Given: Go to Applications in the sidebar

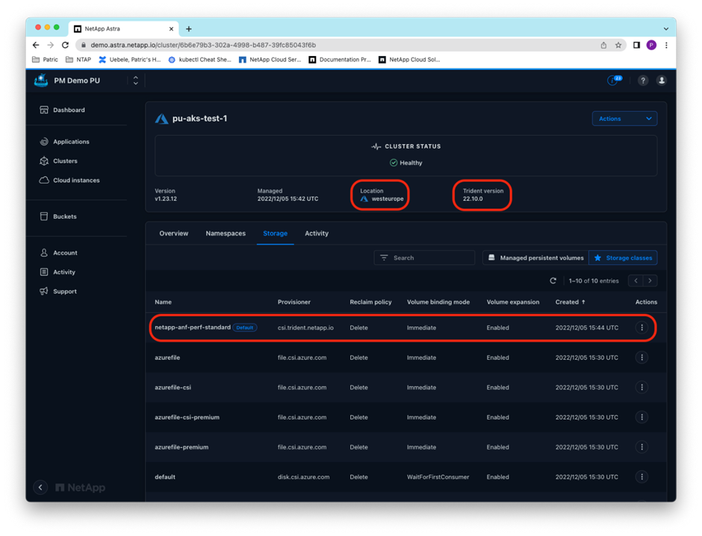Looking at the screenshot, I should pyautogui.click(x=64, y=142).
